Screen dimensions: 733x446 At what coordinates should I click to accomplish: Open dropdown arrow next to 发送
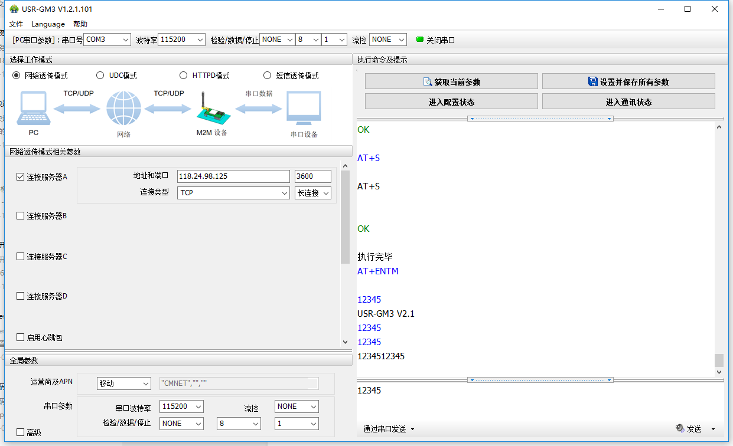pos(713,429)
